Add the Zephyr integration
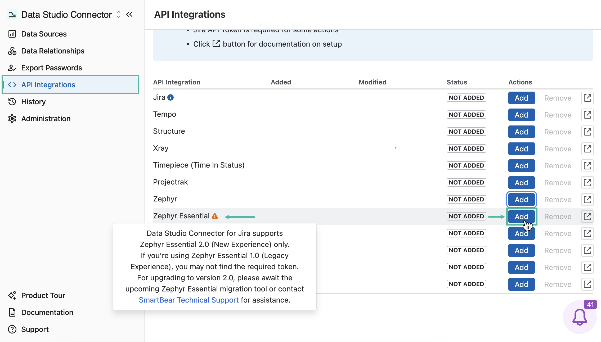The width and height of the screenshot is (601, 342). (x=521, y=200)
